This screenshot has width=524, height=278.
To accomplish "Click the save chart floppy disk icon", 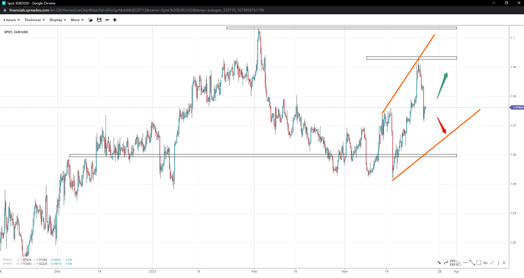I will pos(99,20).
